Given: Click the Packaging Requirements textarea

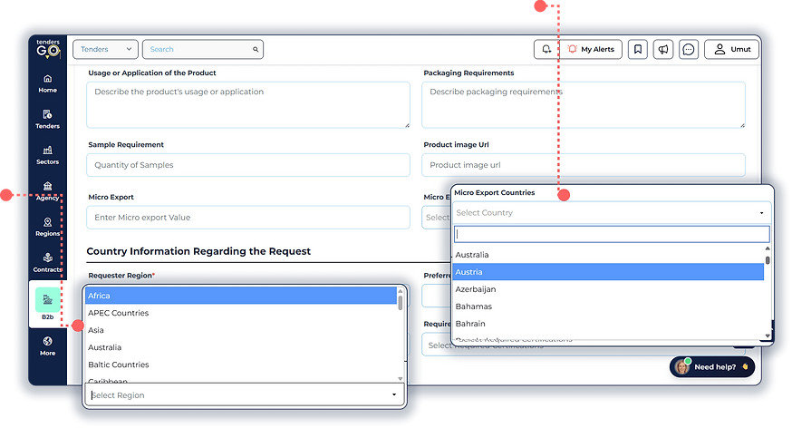Looking at the screenshot, I should tap(584, 104).
